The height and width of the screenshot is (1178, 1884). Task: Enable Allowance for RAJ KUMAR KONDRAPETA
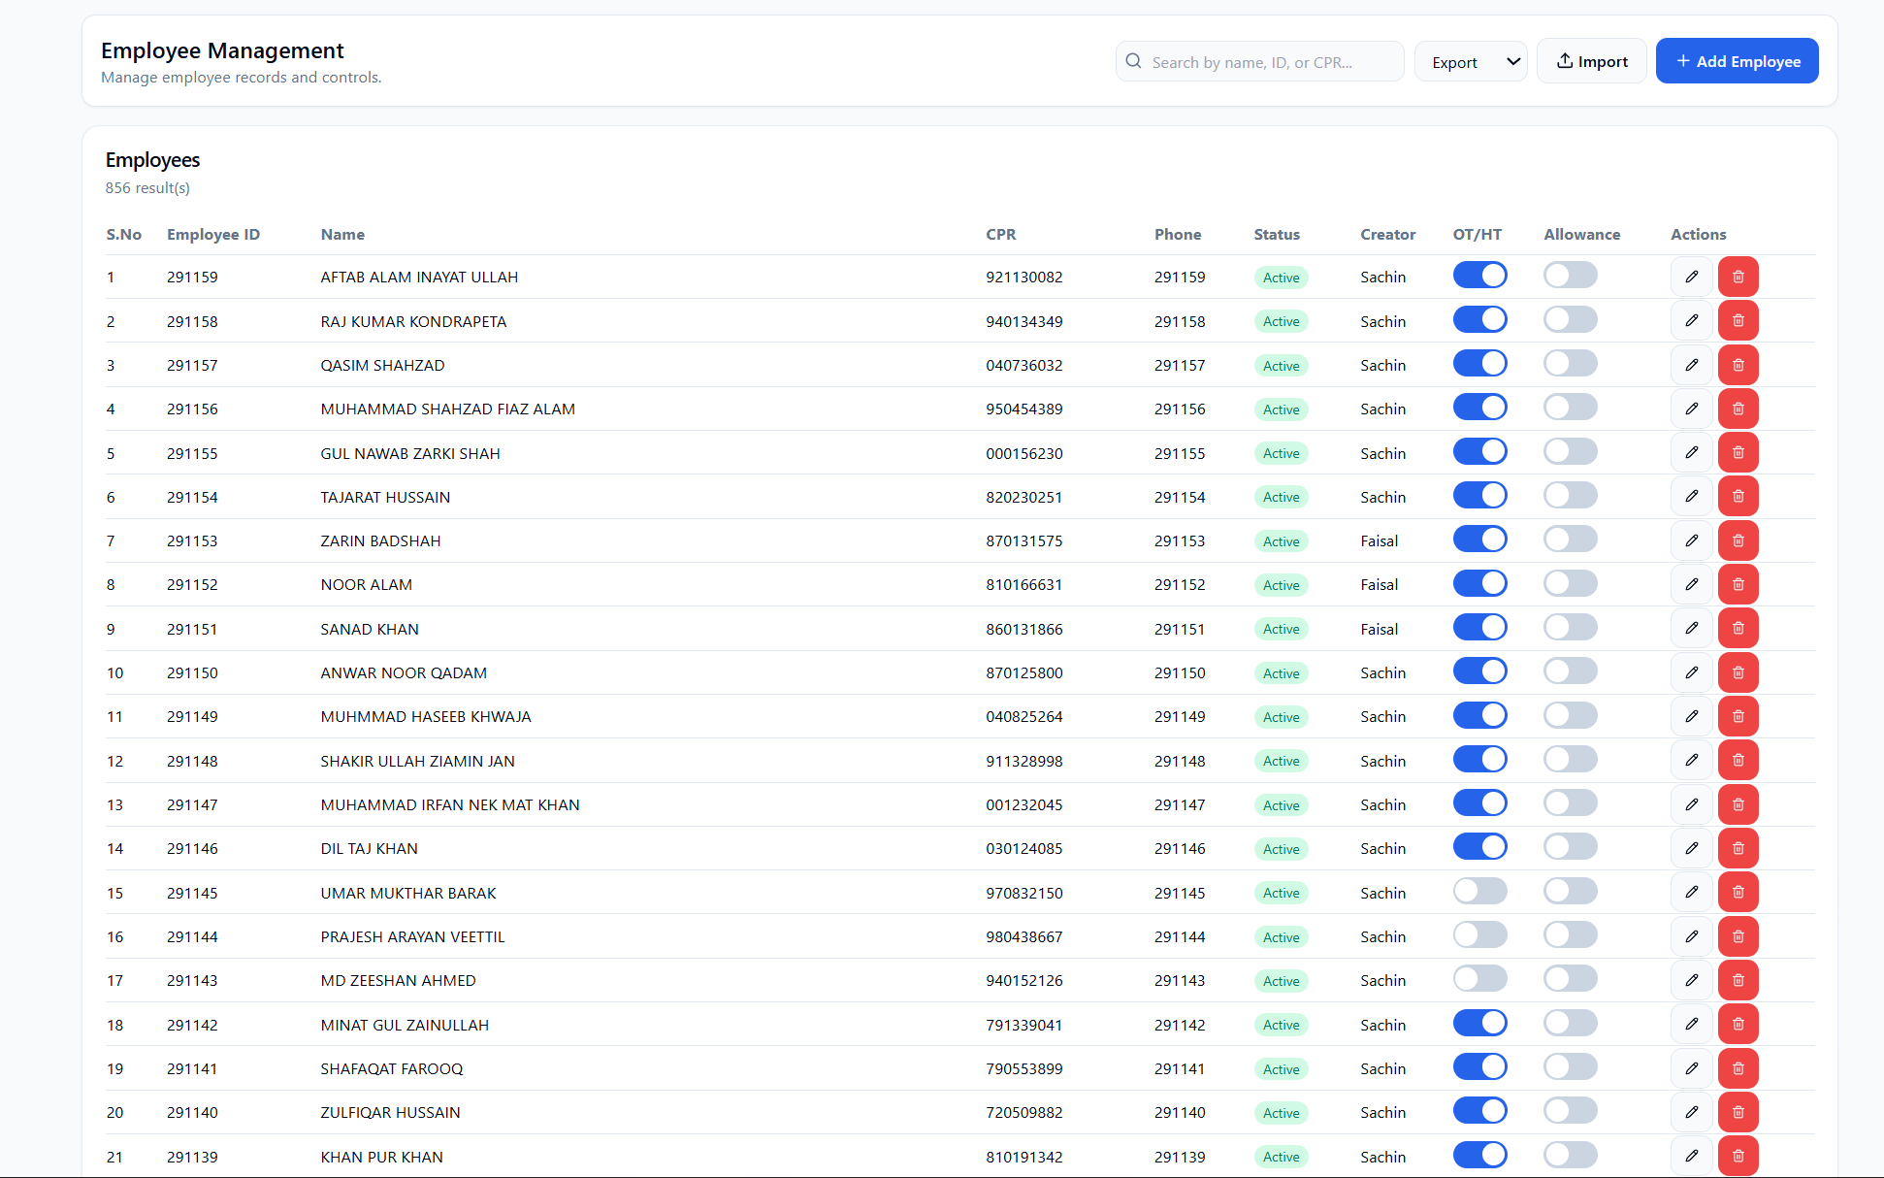(x=1571, y=319)
